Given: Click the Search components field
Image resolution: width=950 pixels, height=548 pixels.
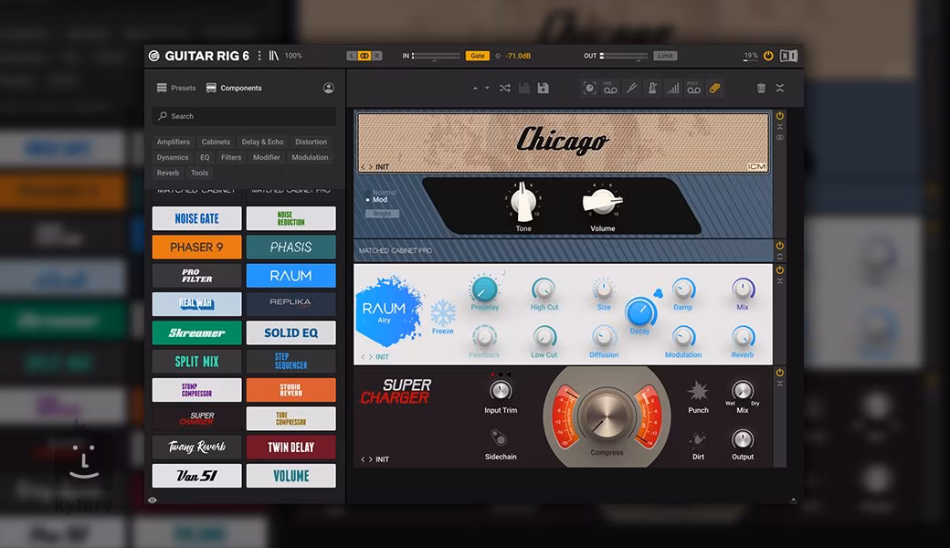Looking at the screenshot, I should (x=244, y=116).
